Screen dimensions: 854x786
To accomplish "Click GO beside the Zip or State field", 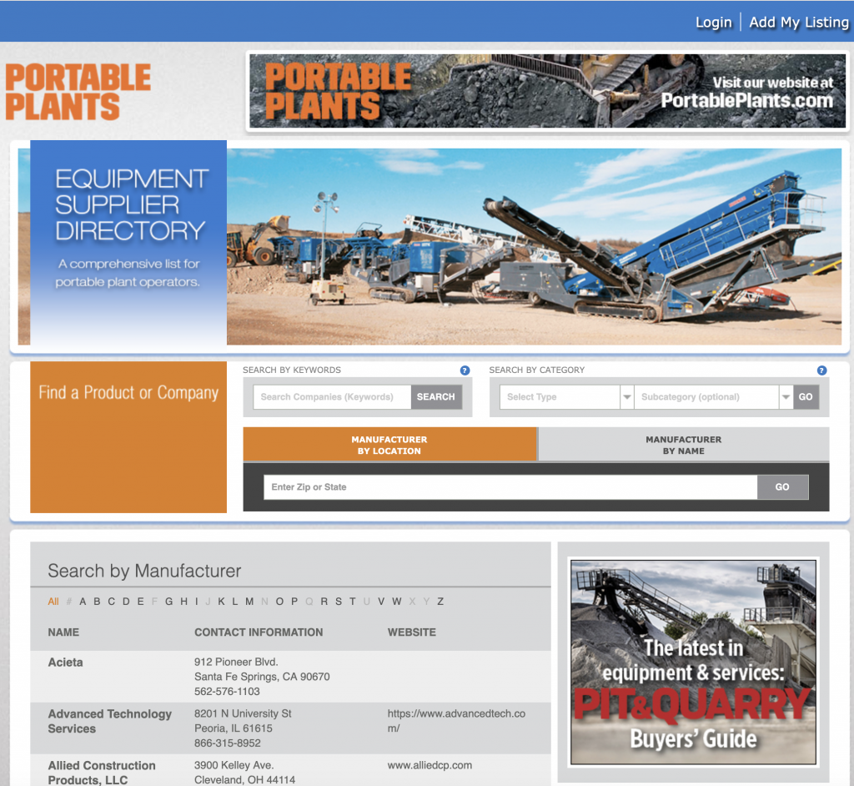I will click(782, 487).
